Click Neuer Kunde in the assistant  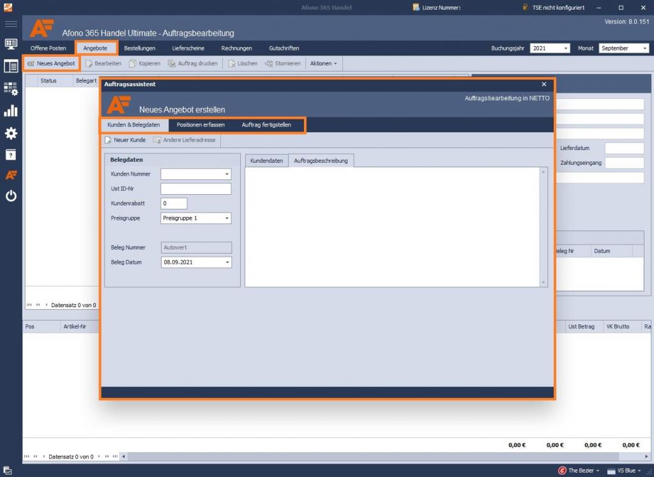click(125, 140)
